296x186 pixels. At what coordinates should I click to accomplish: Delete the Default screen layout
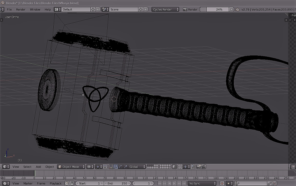click(98, 9)
